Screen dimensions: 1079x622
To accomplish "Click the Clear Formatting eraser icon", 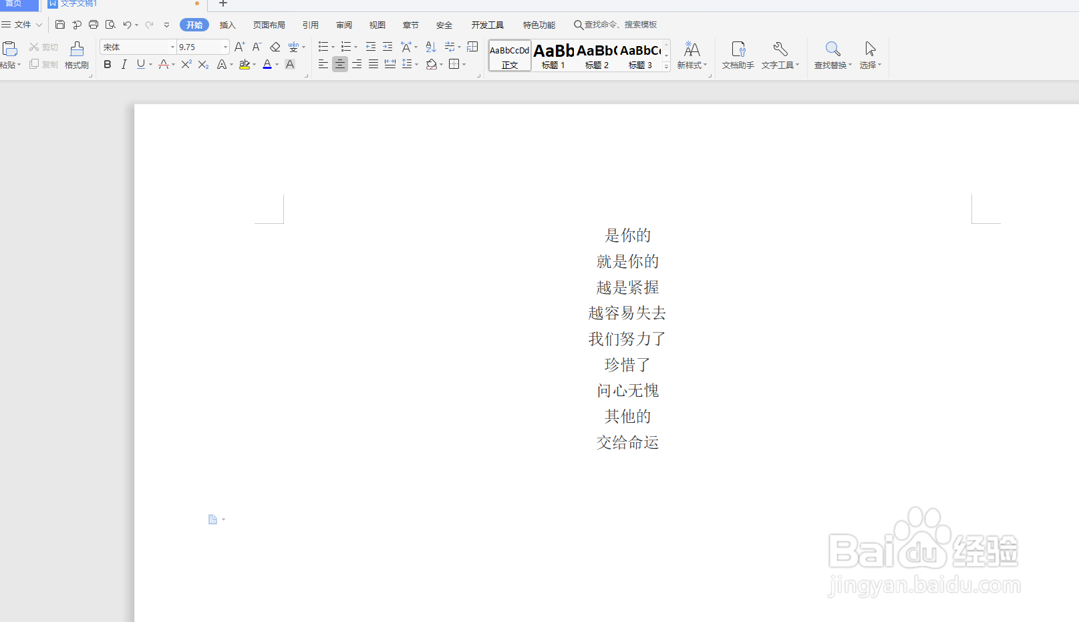I will pos(275,47).
